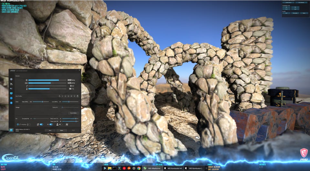Screen dimensions: 310x171
Task: Click the user-define person icon in the fan row
Action: [x=57, y=124]
